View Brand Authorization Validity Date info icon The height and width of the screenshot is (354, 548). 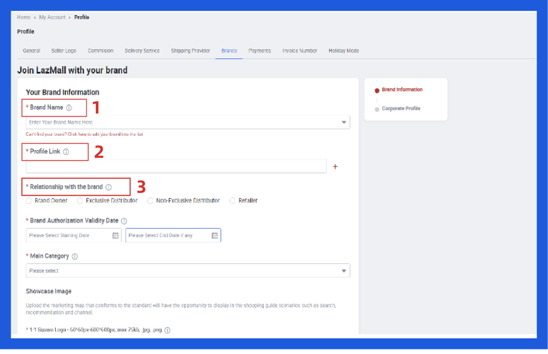point(124,221)
